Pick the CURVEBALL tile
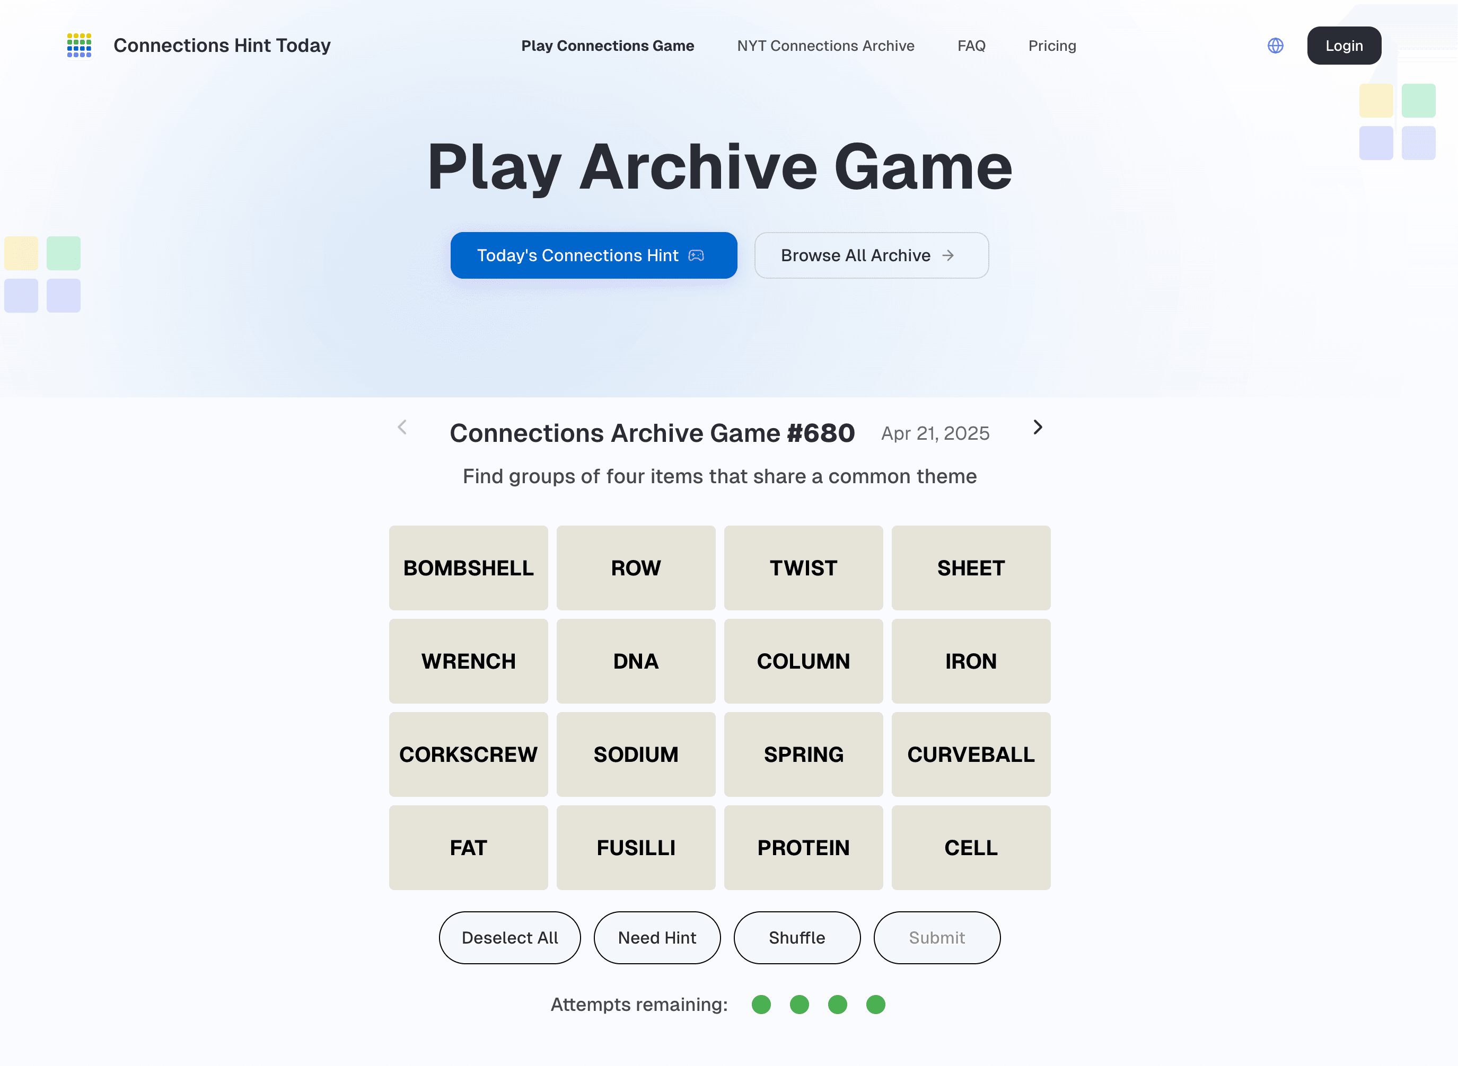Viewport: 1458px width, 1066px height. pos(970,754)
